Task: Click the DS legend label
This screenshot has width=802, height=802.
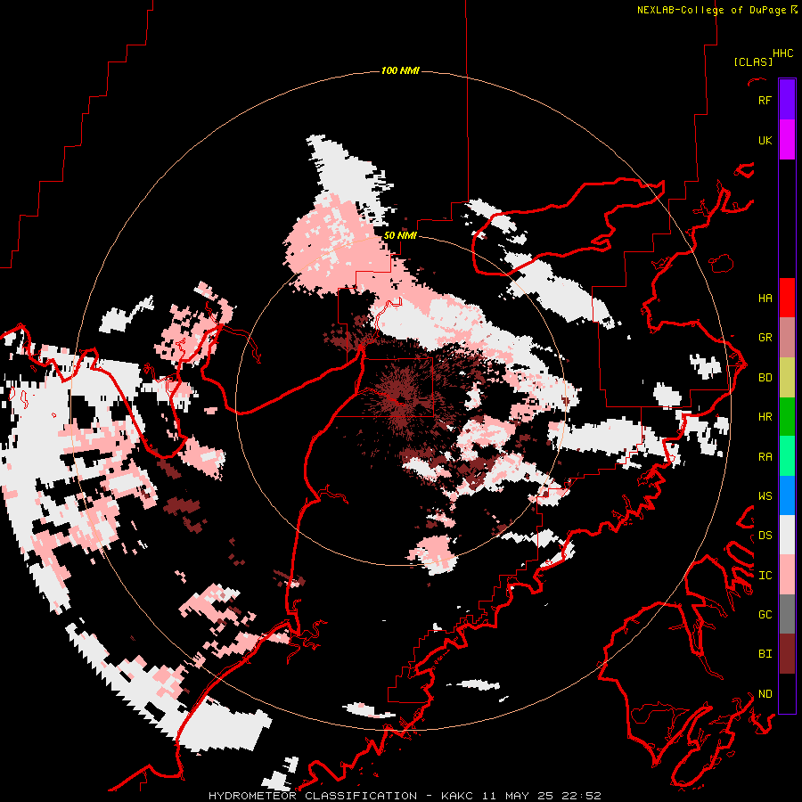Action: coord(765,536)
